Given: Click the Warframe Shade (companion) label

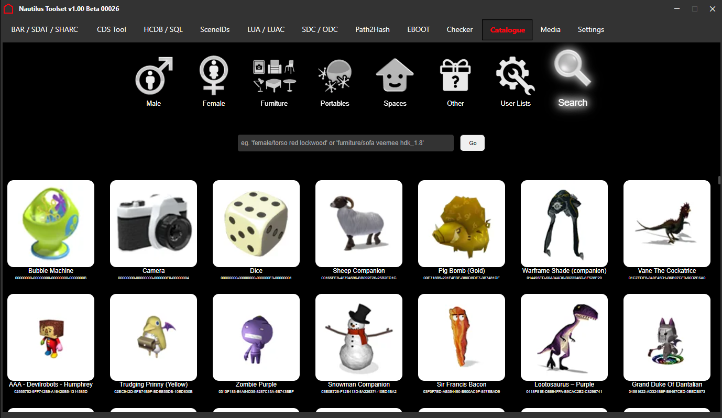Looking at the screenshot, I should coord(564,271).
